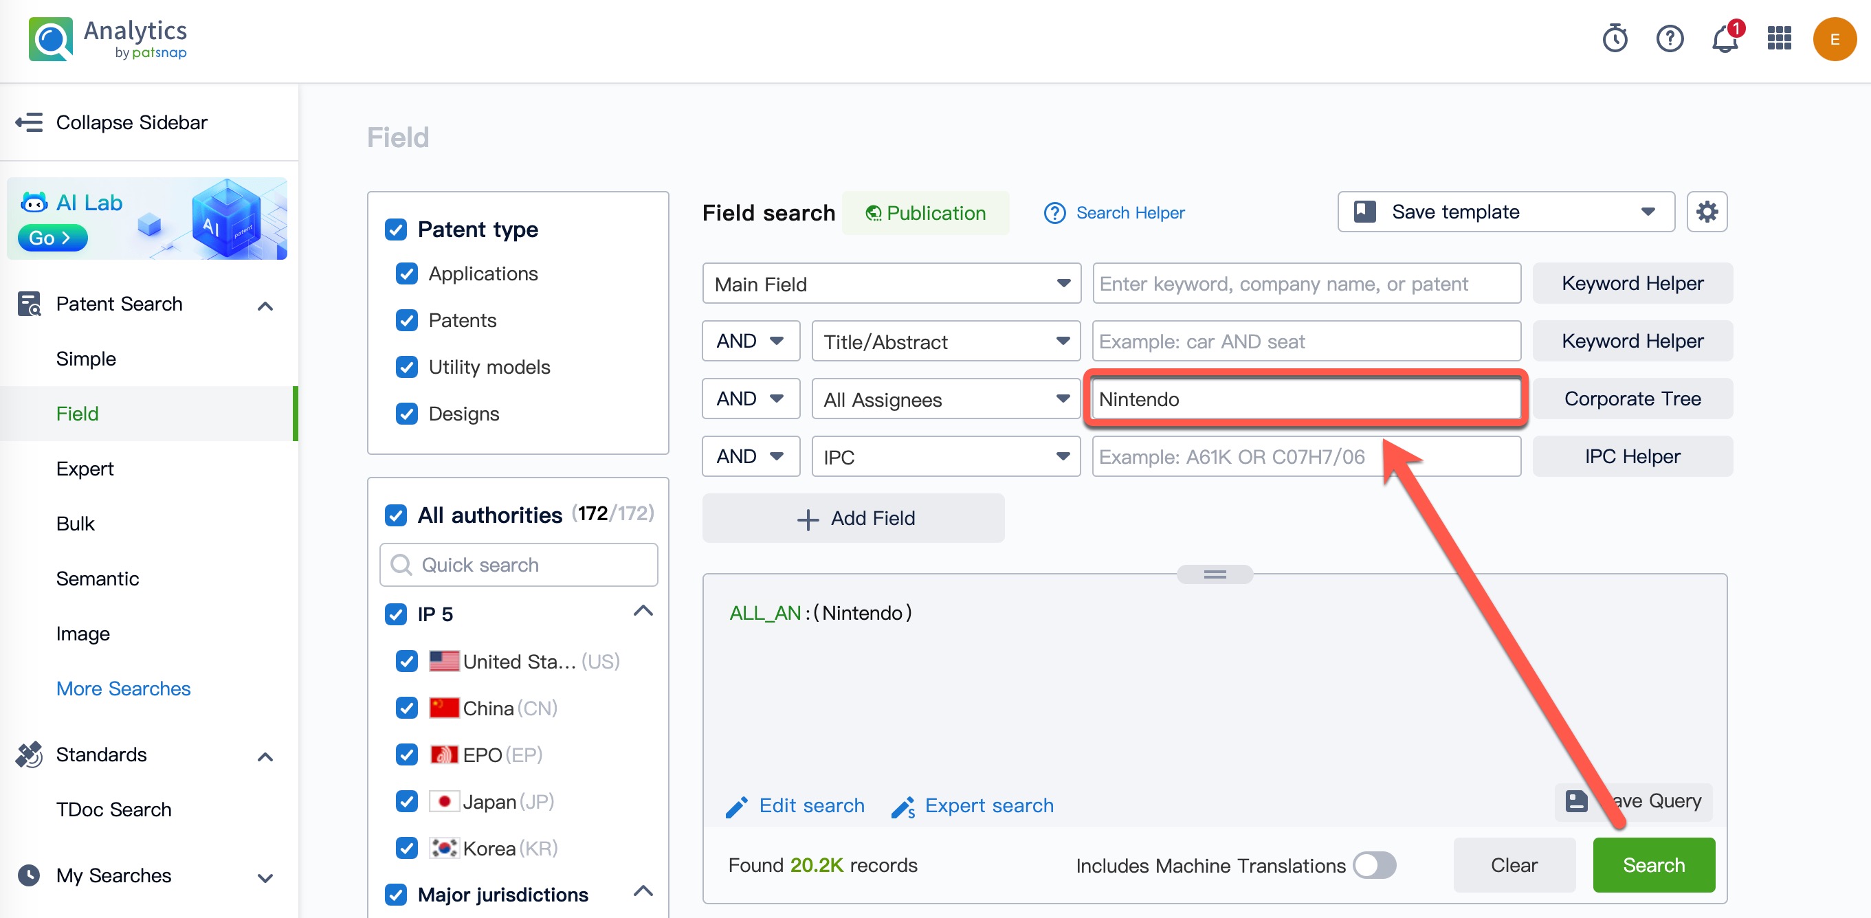
Task: Open the apps grid menu
Action: (x=1779, y=38)
